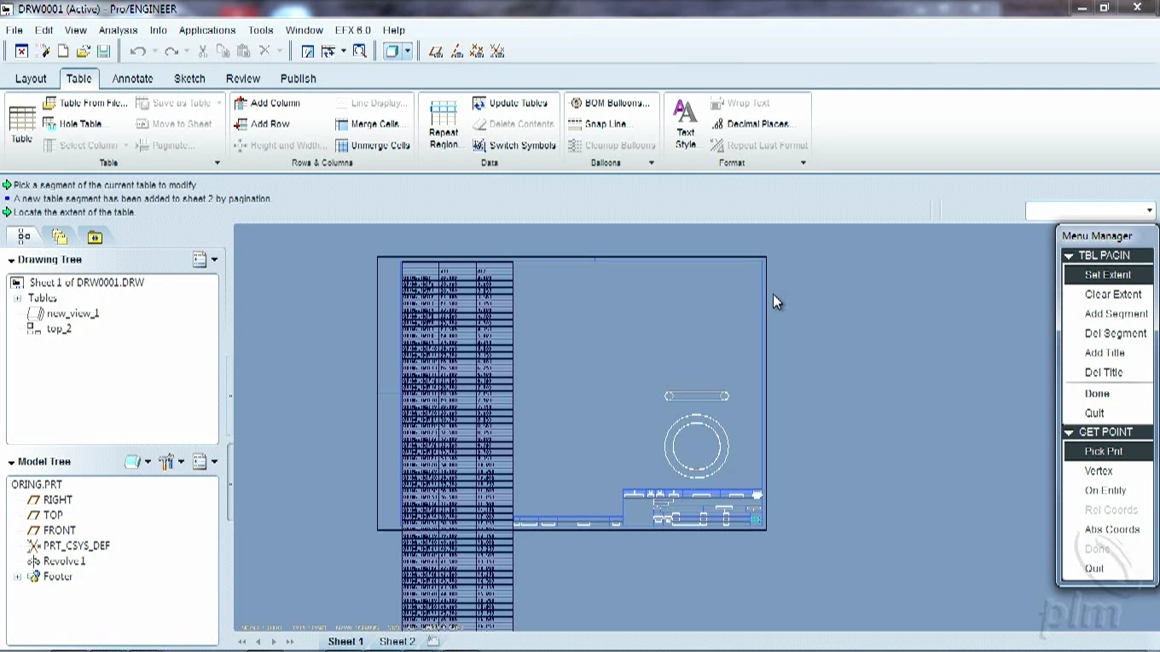Viewport: 1160px width, 652px height.
Task: Expand the Footer node in Model Tree
Action: pyautogui.click(x=17, y=577)
